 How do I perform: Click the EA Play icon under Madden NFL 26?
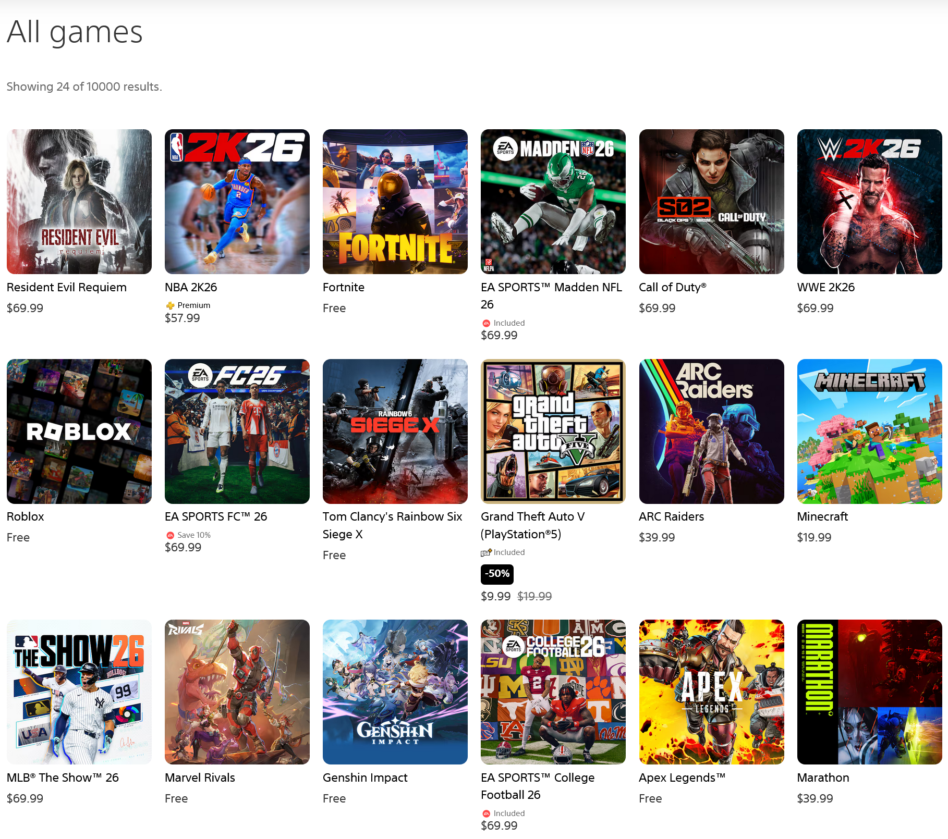pyautogui.click(x=486, y=323)
